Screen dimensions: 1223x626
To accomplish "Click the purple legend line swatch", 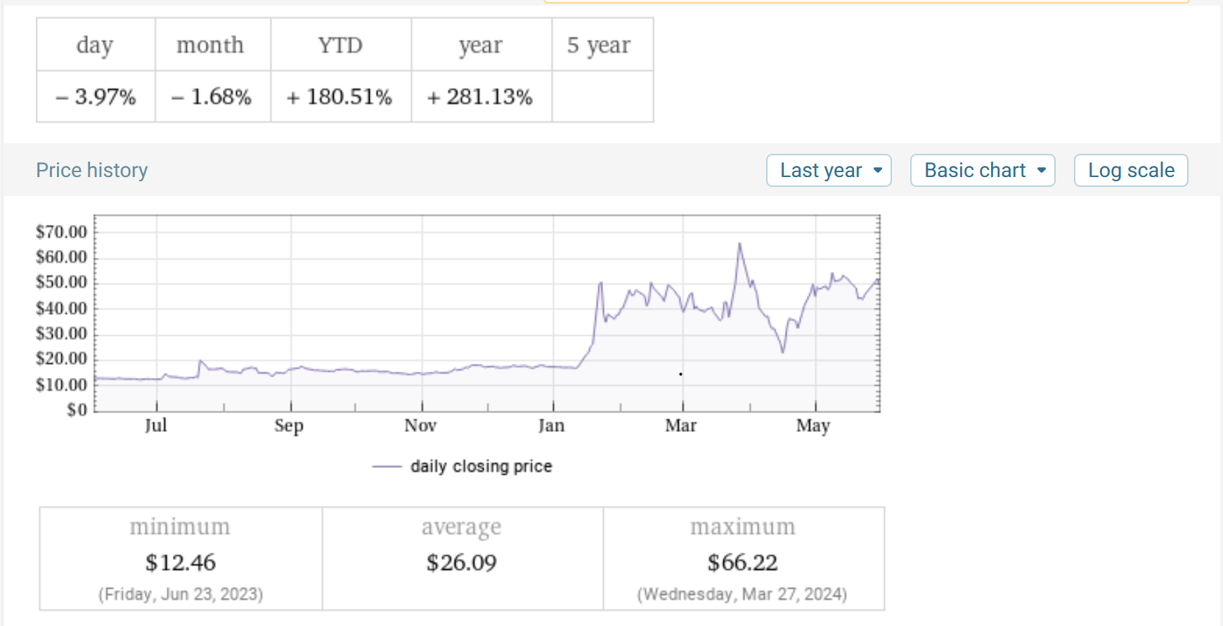I will click(387, 467).
